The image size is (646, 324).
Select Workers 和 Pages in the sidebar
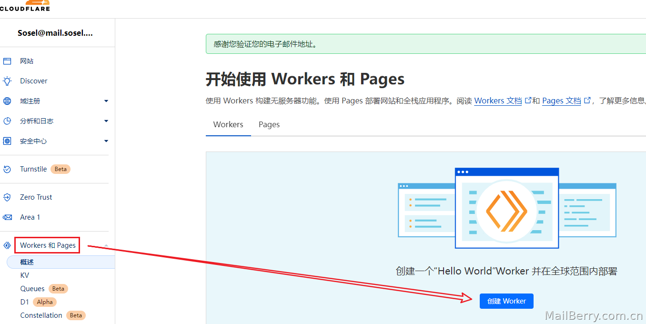pos(48,245)
